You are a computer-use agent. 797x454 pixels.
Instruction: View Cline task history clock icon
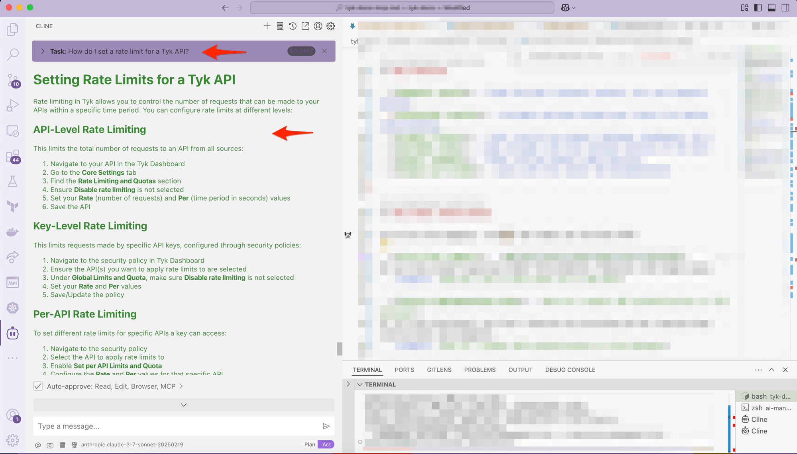tap(292, 26)
